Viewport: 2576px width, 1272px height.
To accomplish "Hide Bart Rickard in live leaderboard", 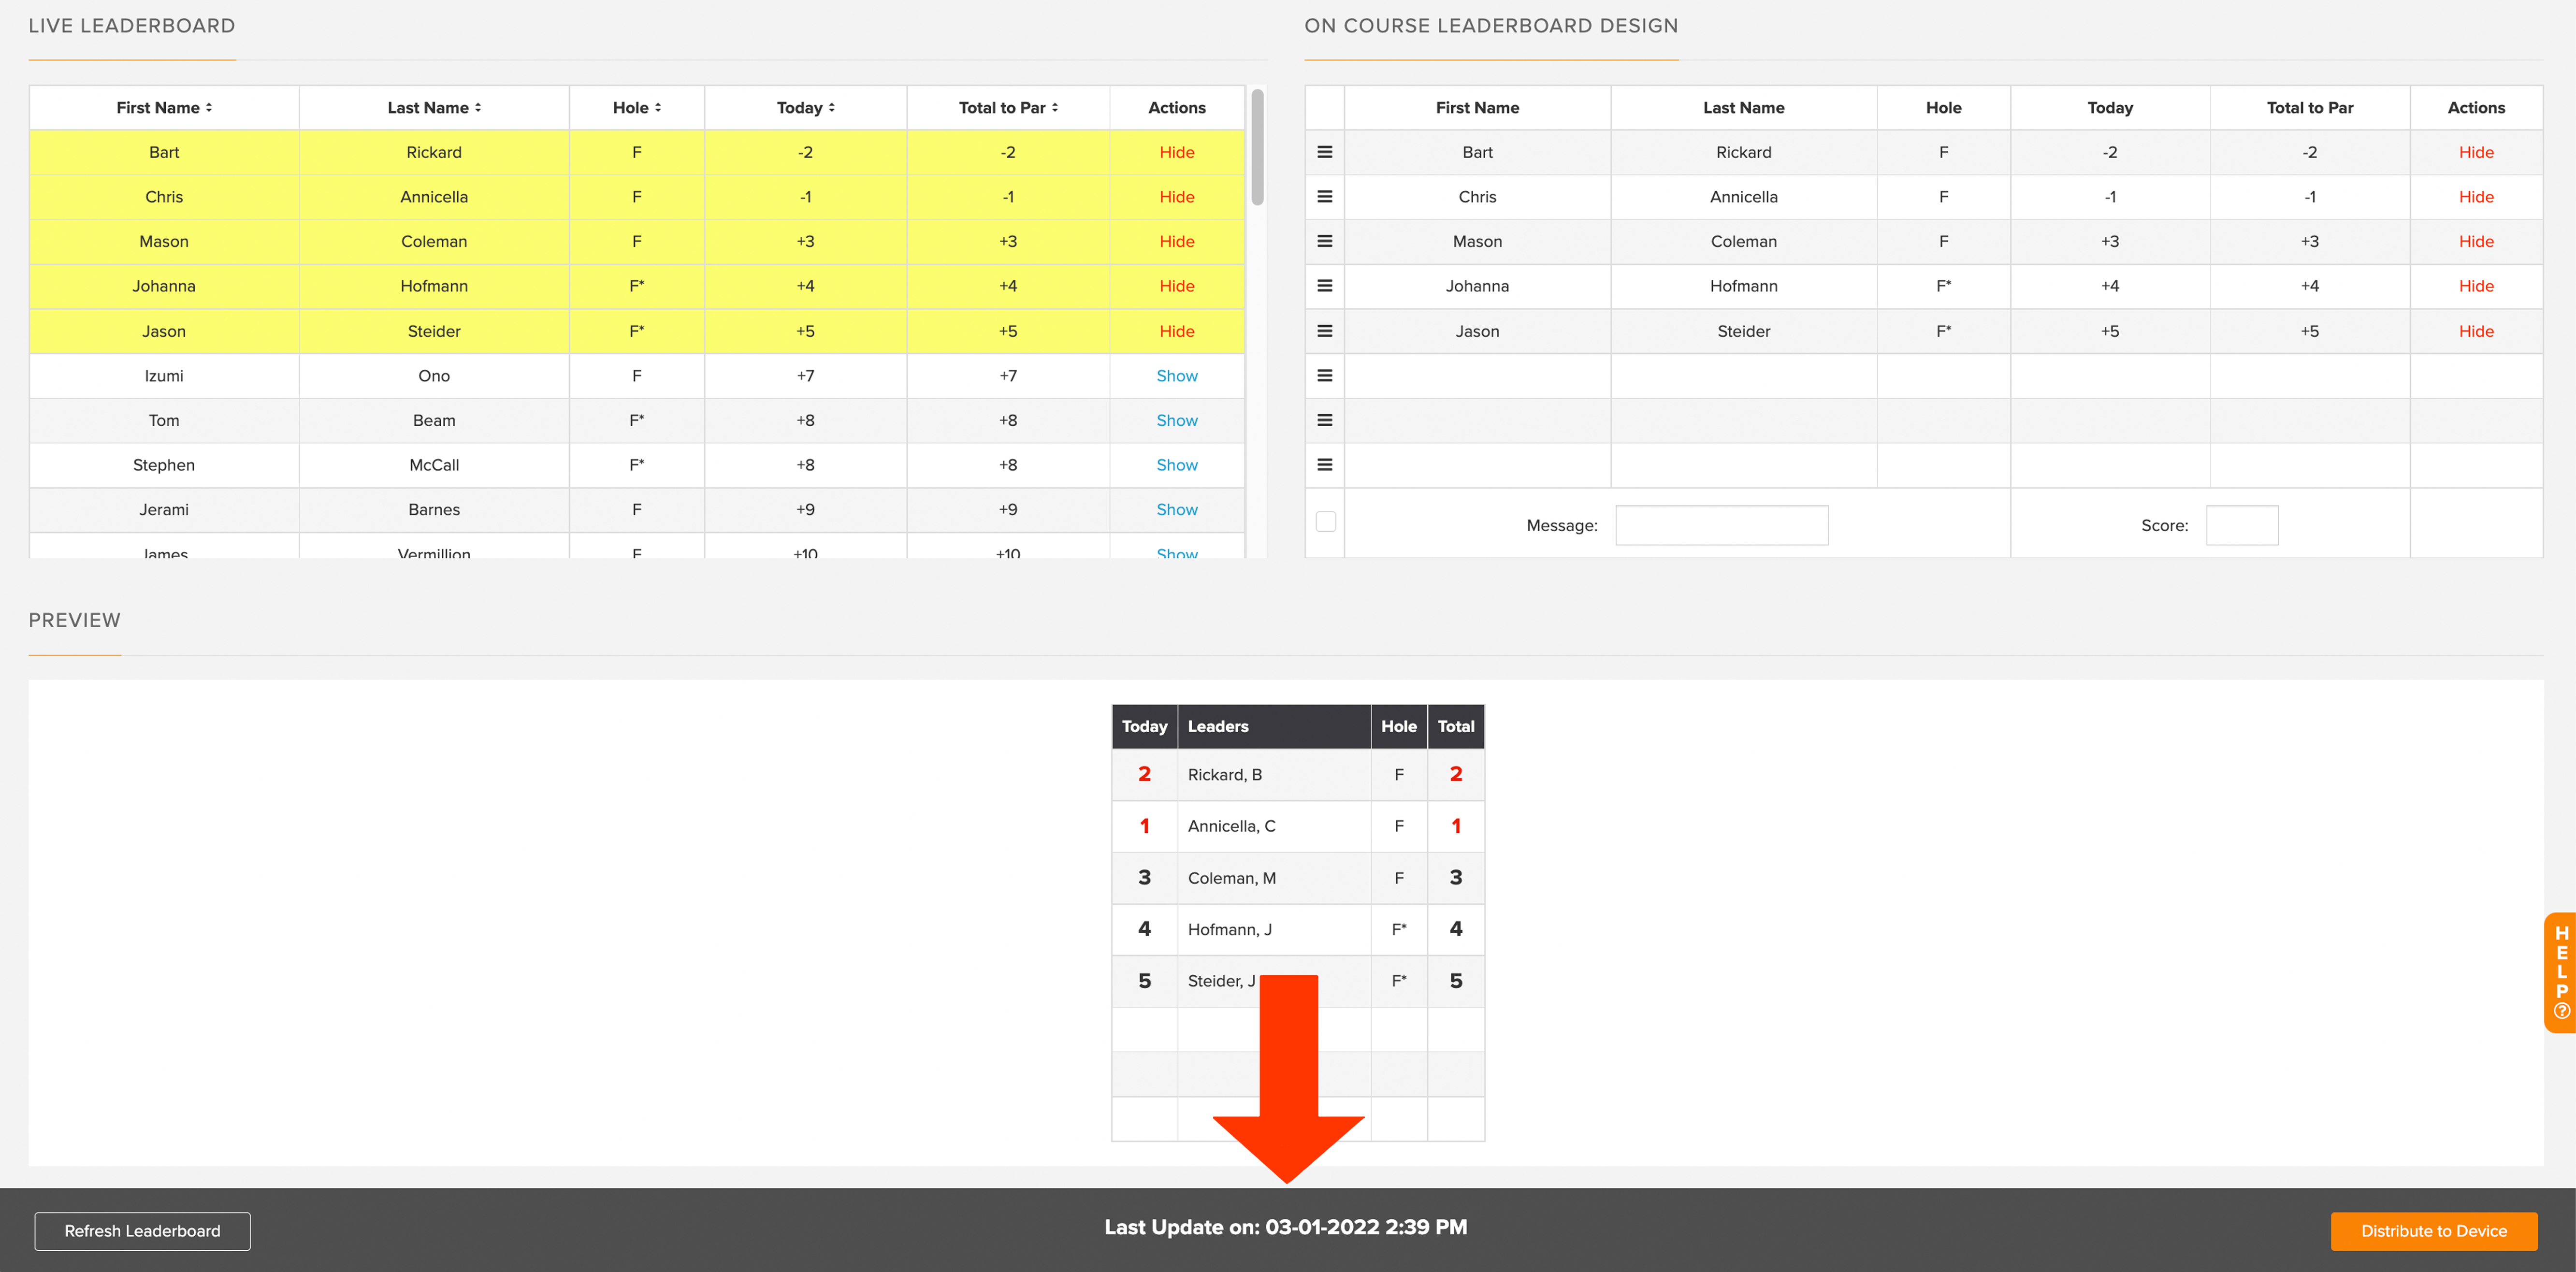I will [x=1177, y=152].
